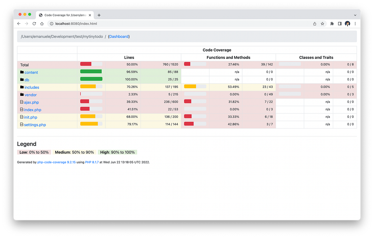Screen dimensions: 374x238
Task: Click the folder icon beside includes
Action: (x=22, y=87)
